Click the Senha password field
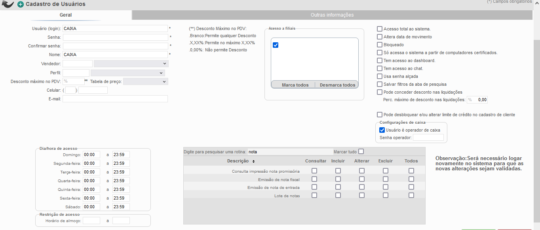This screenshot has height=230, width=540. click(x=115, y=37)
